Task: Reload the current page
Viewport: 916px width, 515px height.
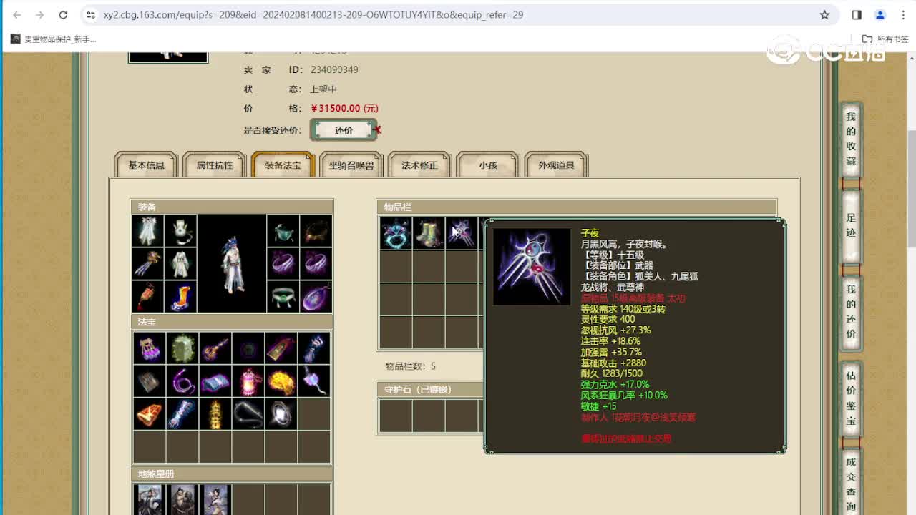Action: click(x=63, y=14)
